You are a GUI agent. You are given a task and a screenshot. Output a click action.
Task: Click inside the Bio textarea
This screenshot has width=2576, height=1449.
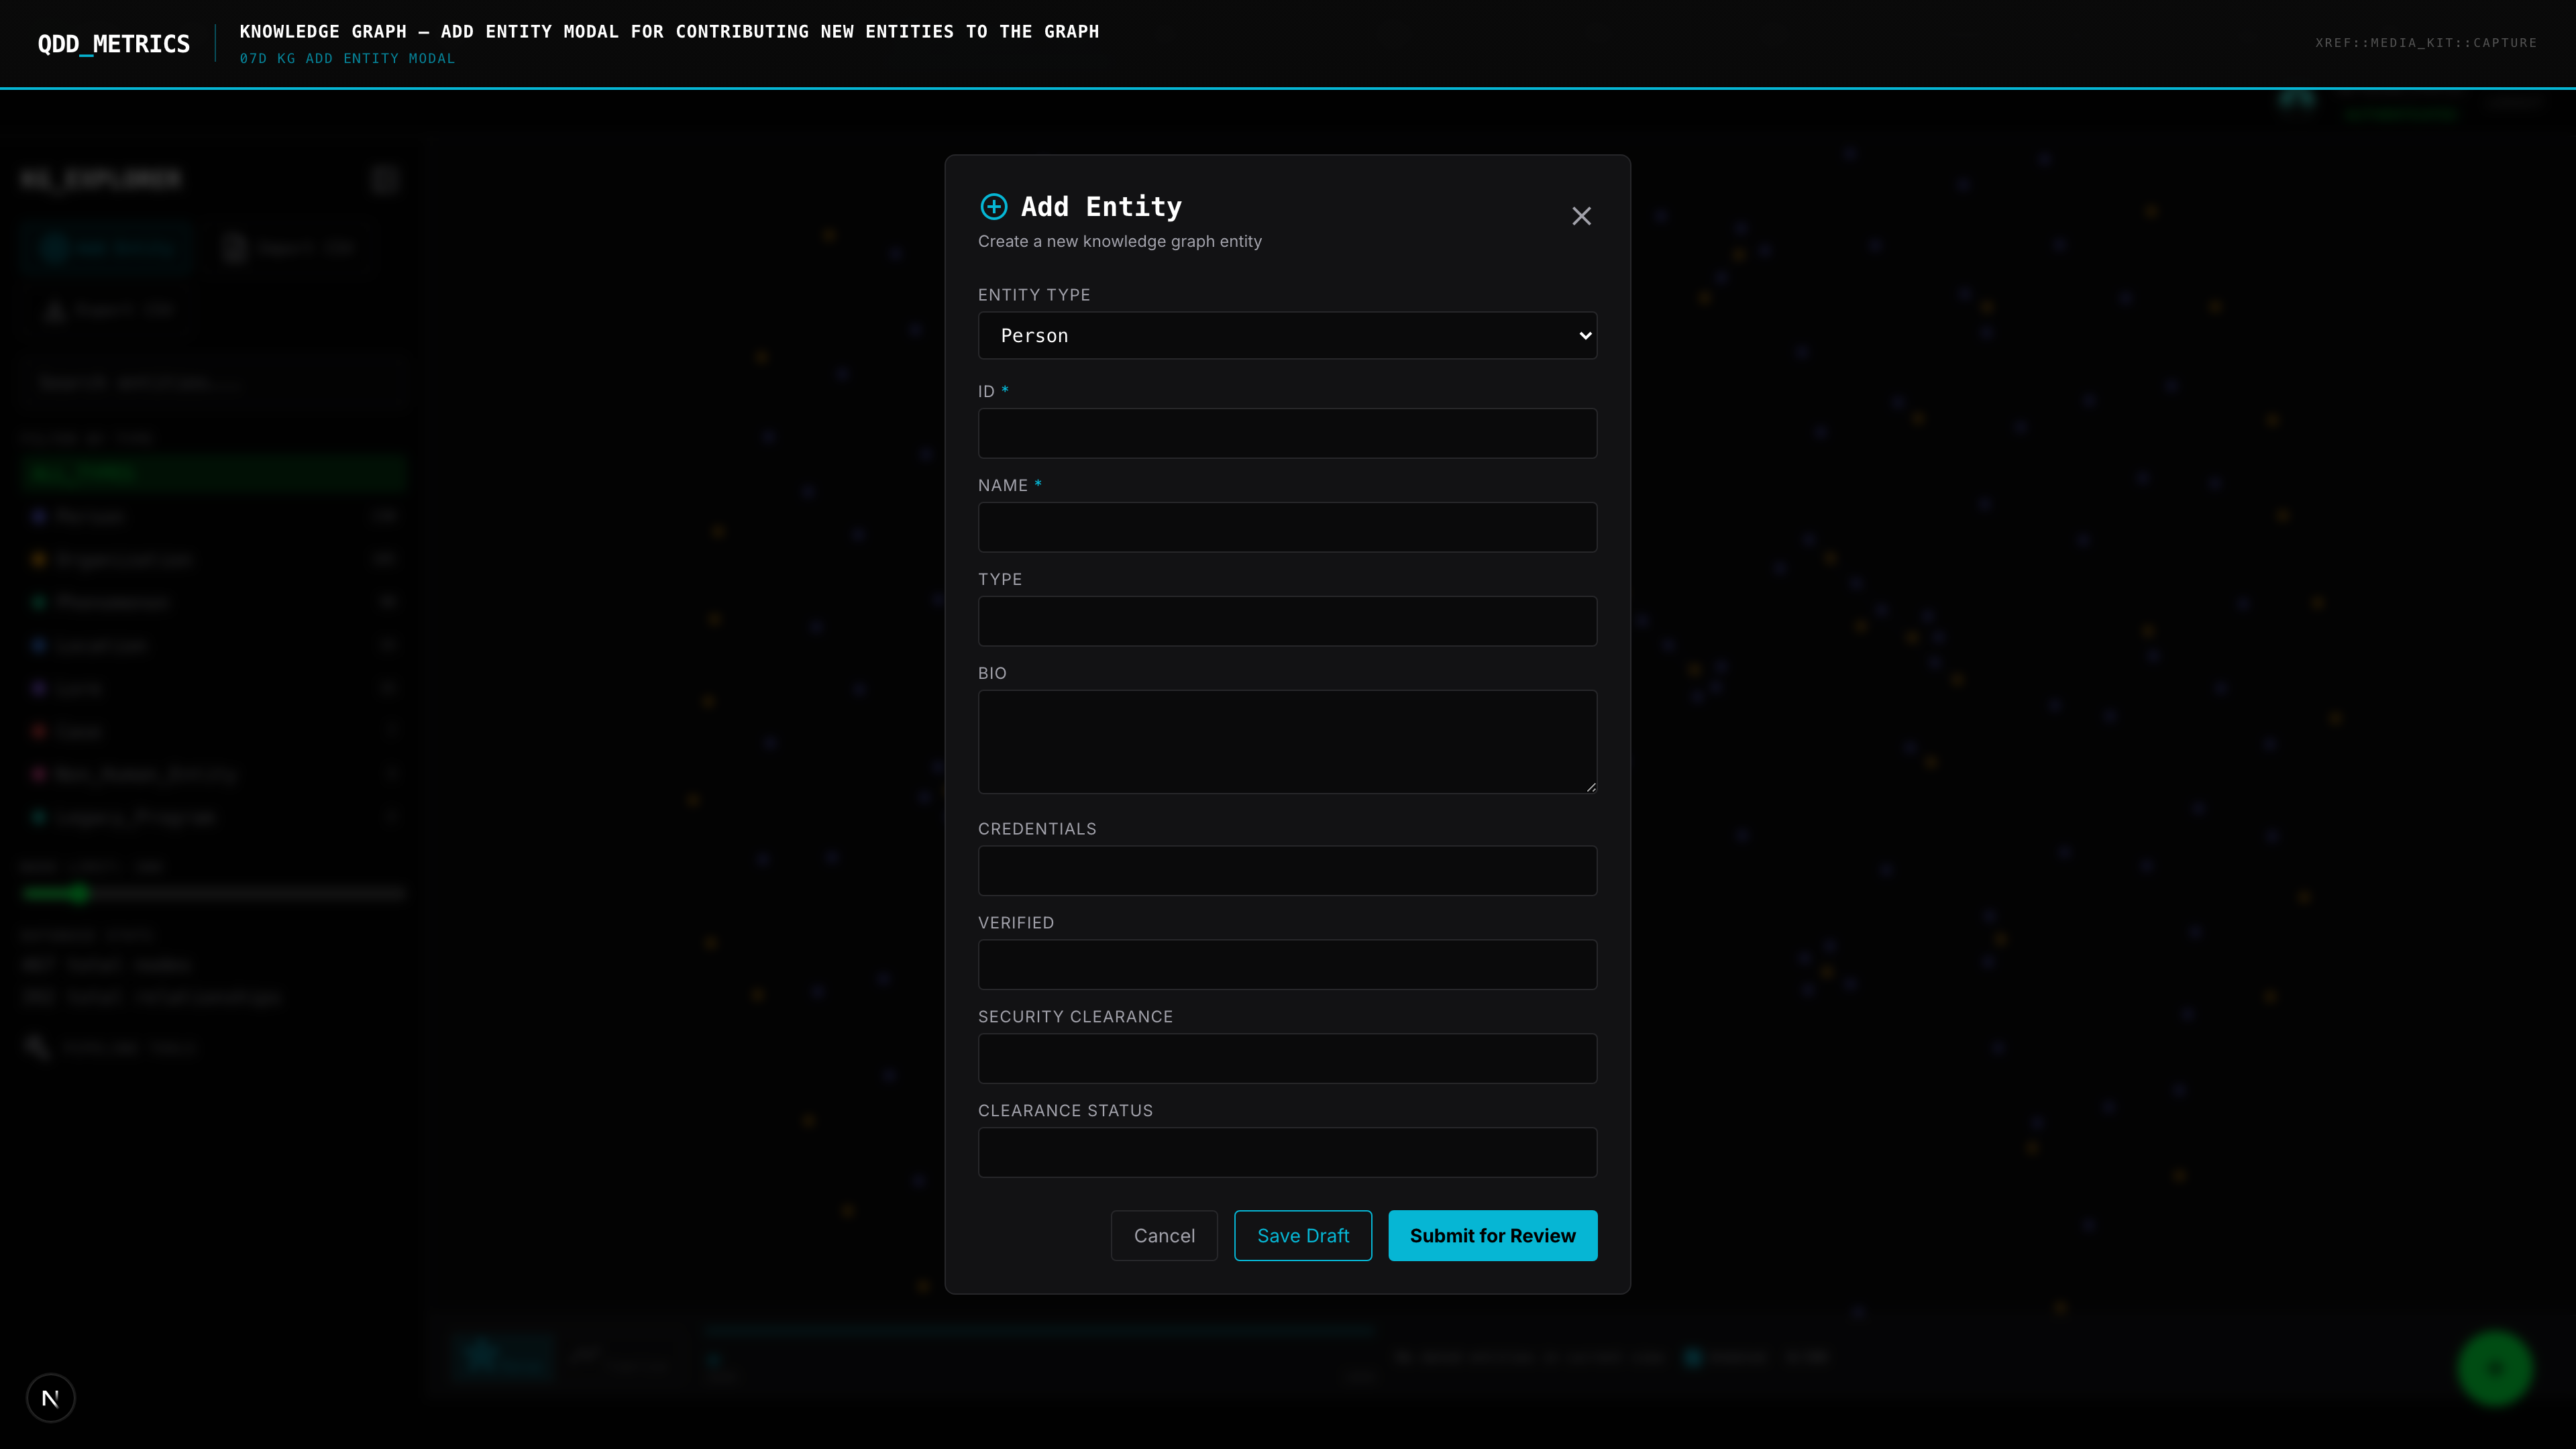(1286, 741)
